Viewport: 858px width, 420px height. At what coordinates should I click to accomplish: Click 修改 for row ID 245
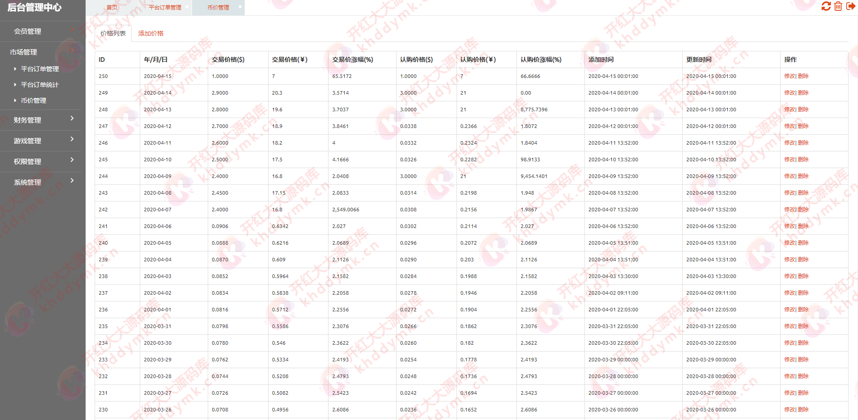tap(790, 160)
